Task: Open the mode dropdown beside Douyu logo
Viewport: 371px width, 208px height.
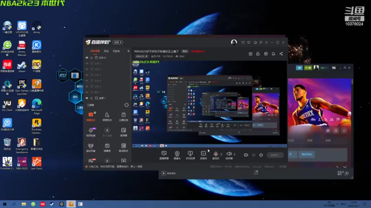Action: [118, 42]
